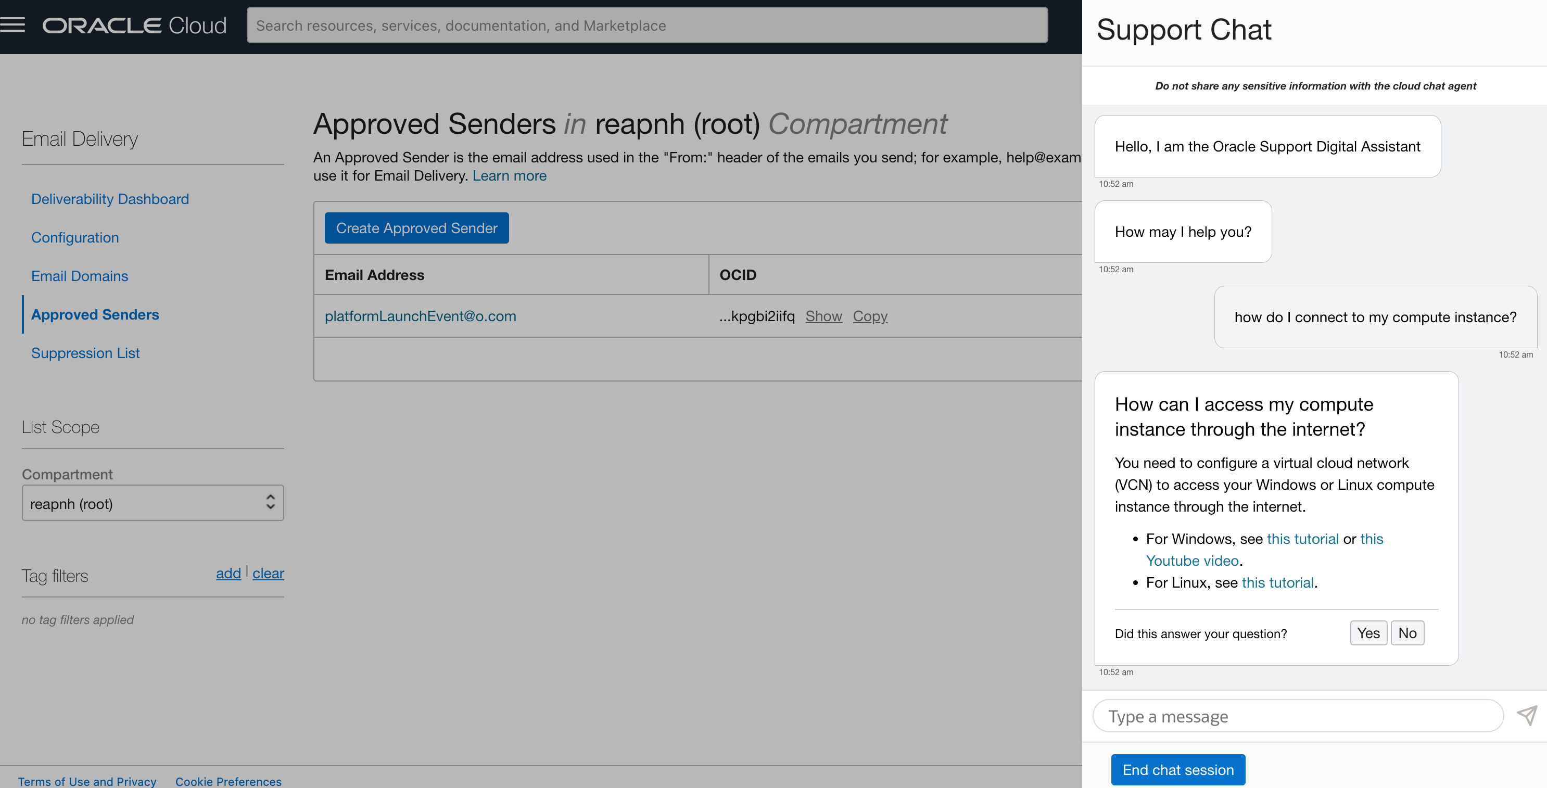Select Approved Senders in the sidebar

95,314
